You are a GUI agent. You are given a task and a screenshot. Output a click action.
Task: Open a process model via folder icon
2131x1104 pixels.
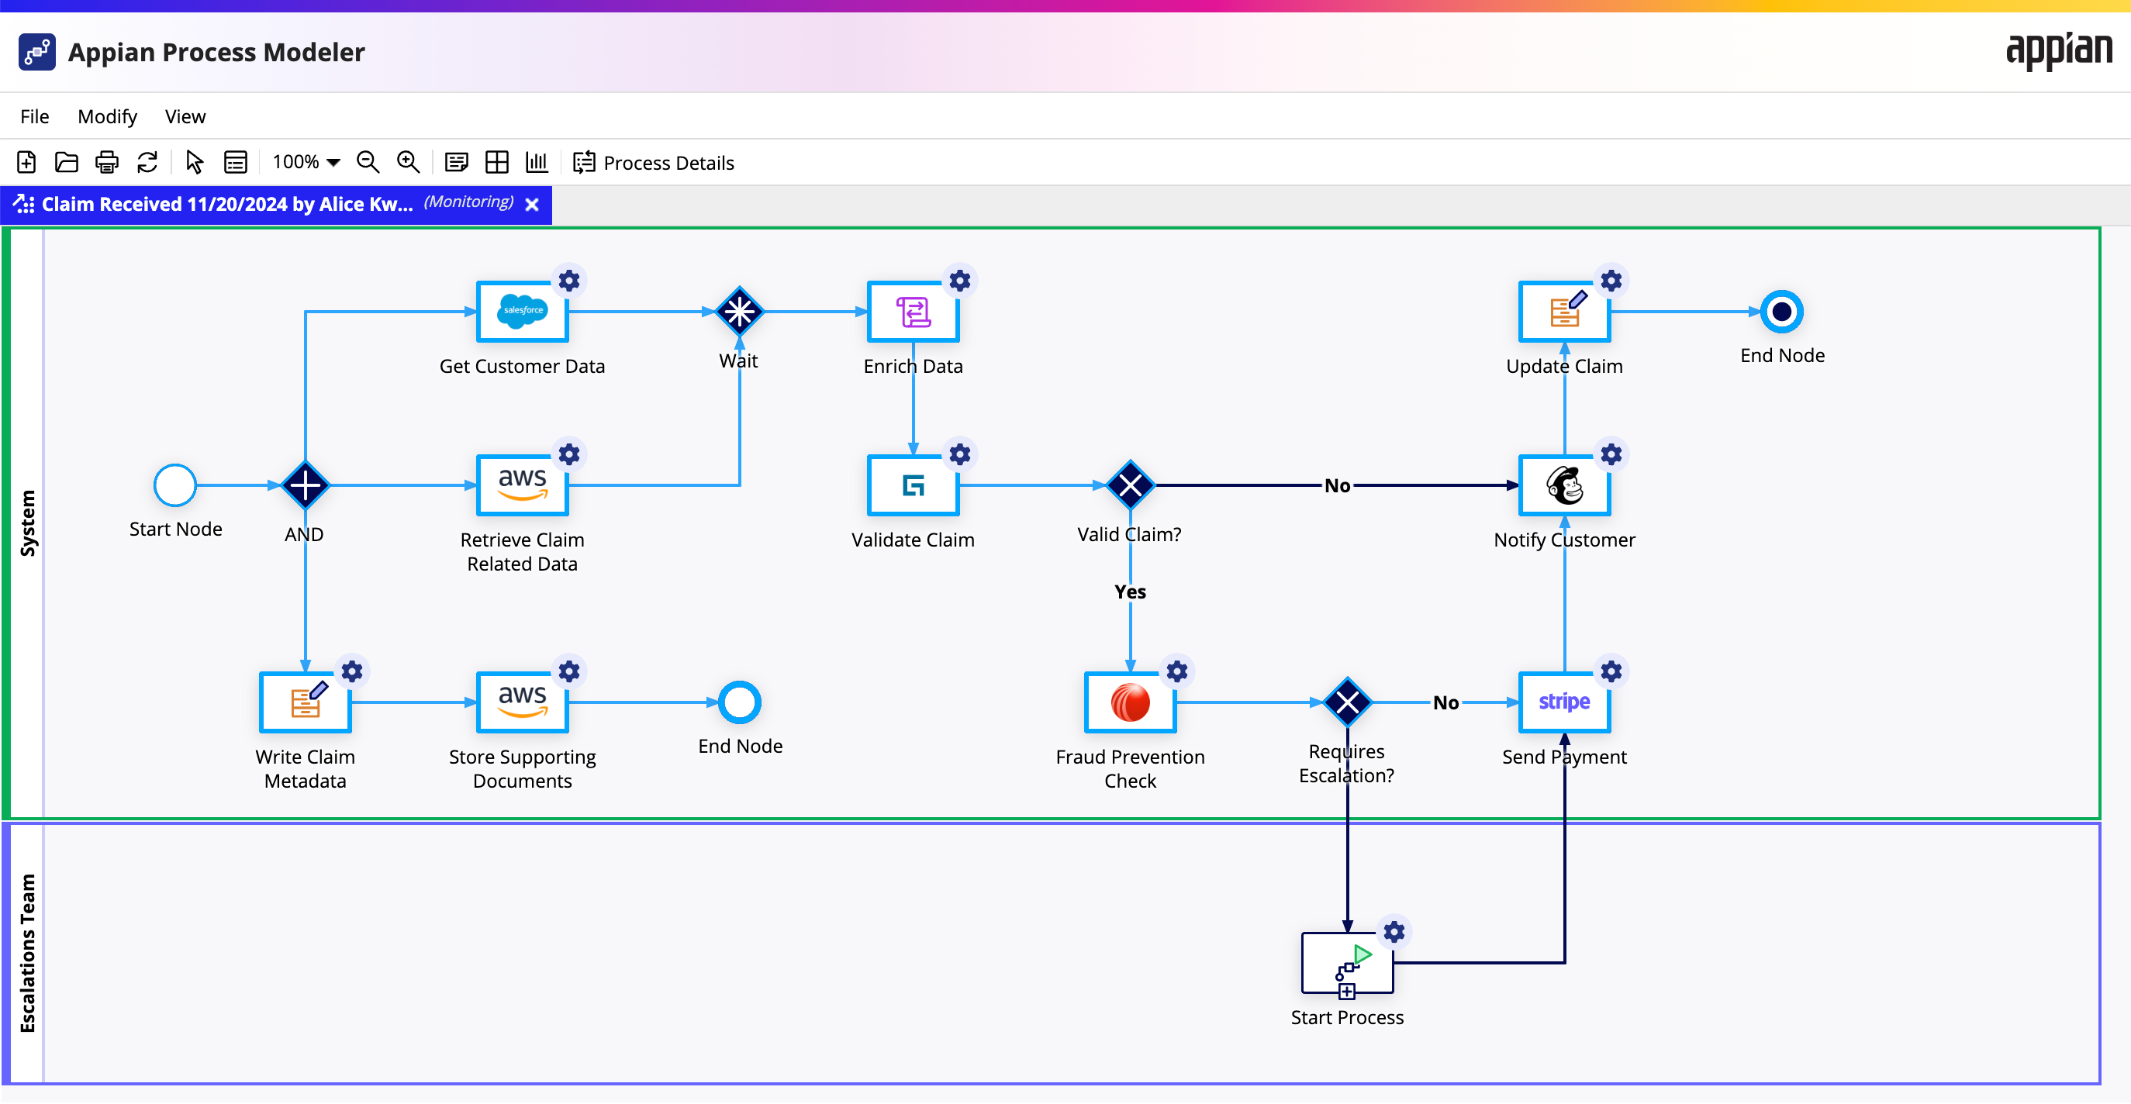[x=67, y=162]
